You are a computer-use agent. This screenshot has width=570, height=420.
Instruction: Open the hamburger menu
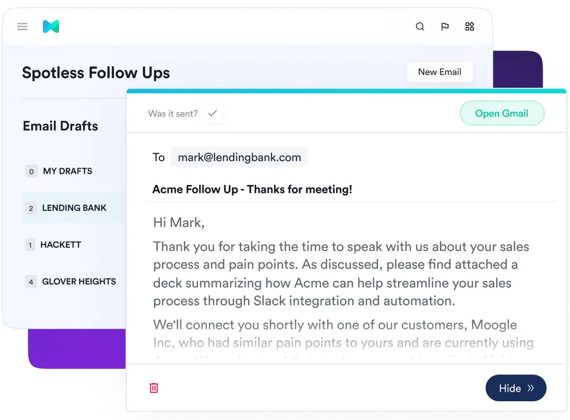click(x=22, y=26)
